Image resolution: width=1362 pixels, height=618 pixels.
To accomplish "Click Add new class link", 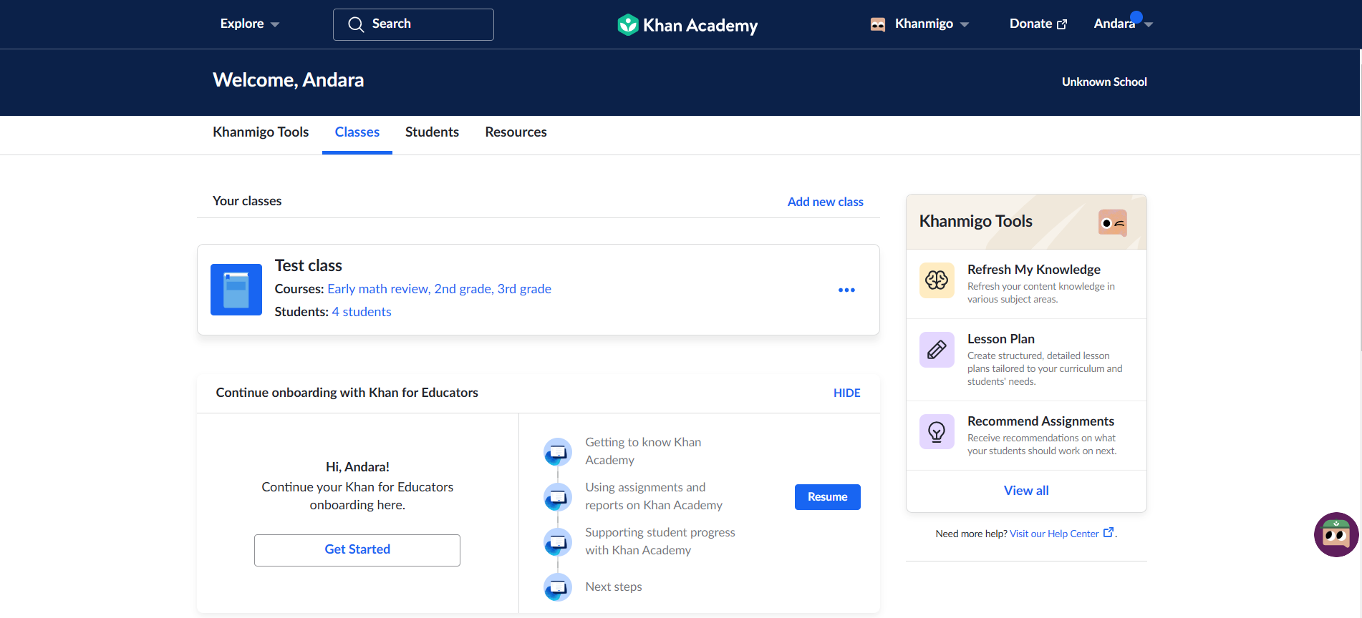I will tap(826, 202).
